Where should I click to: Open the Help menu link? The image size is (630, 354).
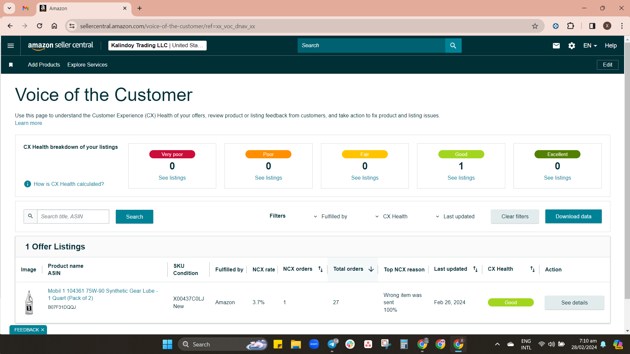611,46
